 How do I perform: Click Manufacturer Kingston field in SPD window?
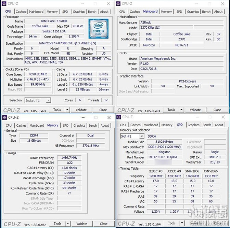164,152
